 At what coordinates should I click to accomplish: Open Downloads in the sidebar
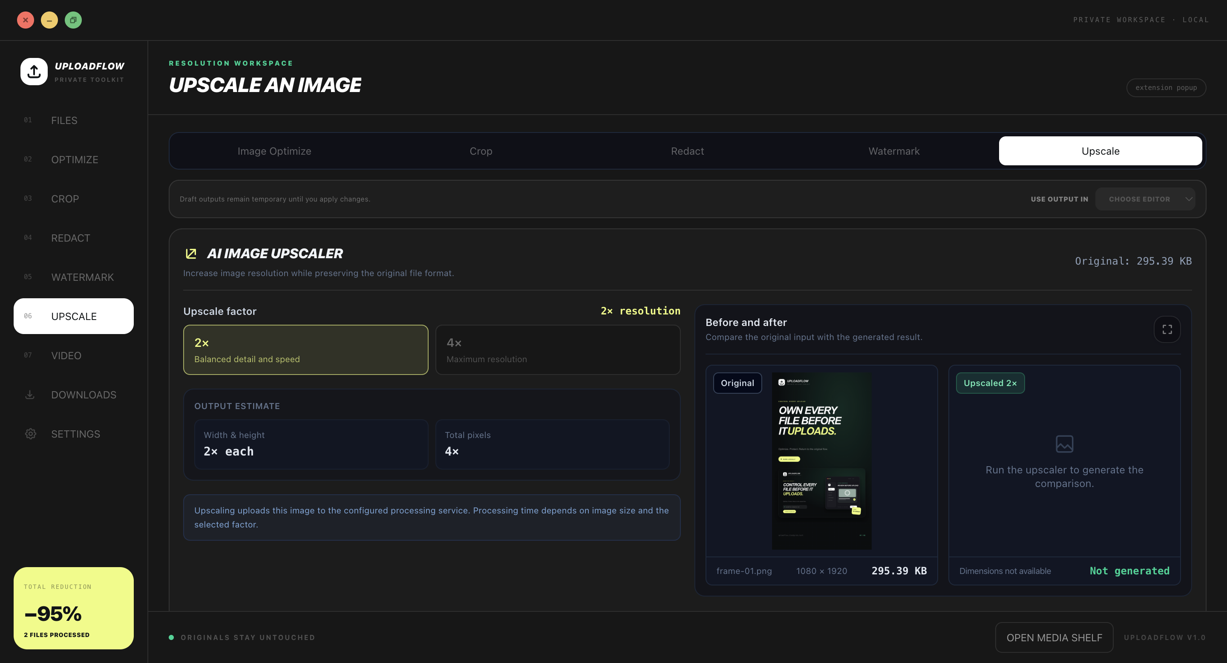74,395
